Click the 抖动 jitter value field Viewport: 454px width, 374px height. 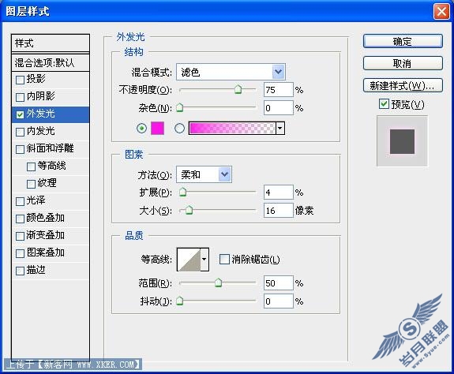pyautogui.click(x=278, y=301)
